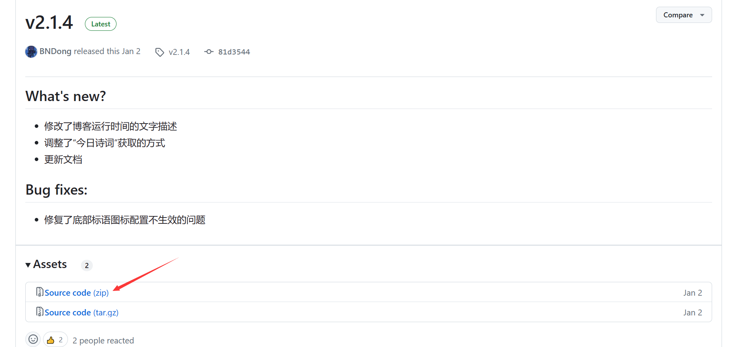This screenshot has height=347, width=735.
Task: Toggle the thumbs up reaction
Action: (x=55, y=340)
